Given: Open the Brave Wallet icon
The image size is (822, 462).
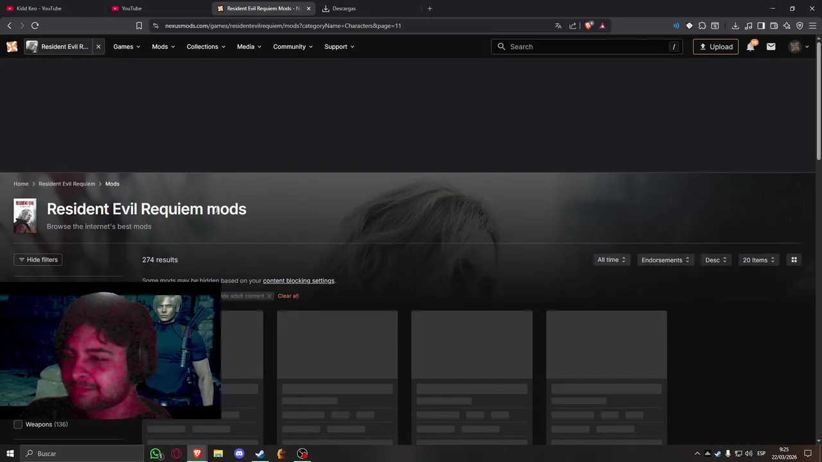Looking at the screenshot, I should pos(774,26).
